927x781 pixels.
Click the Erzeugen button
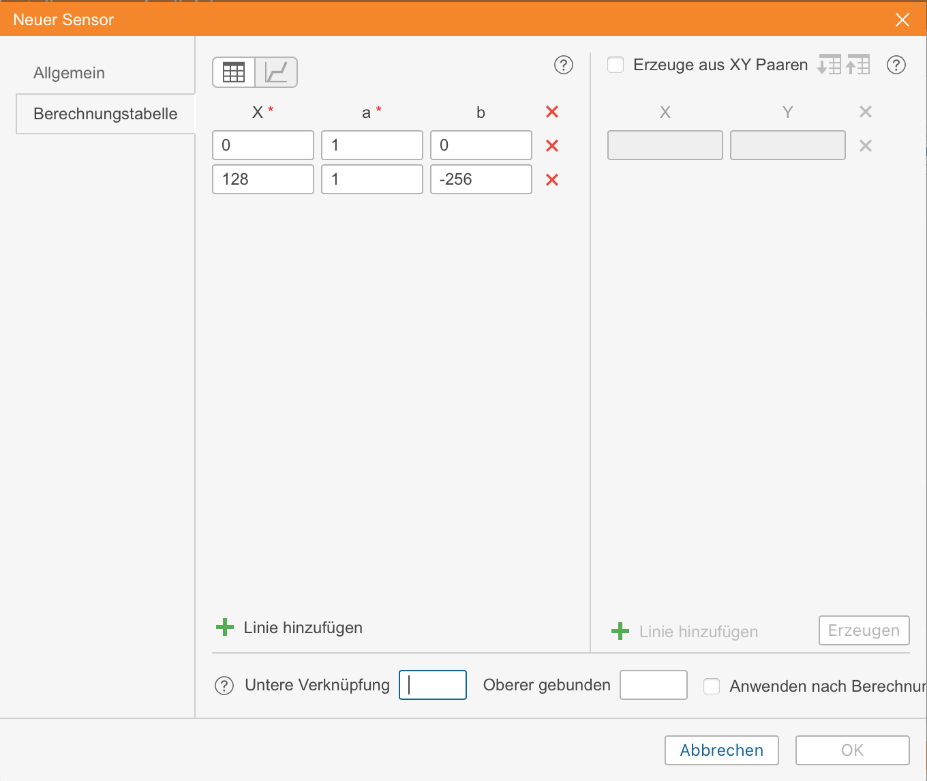864,630
